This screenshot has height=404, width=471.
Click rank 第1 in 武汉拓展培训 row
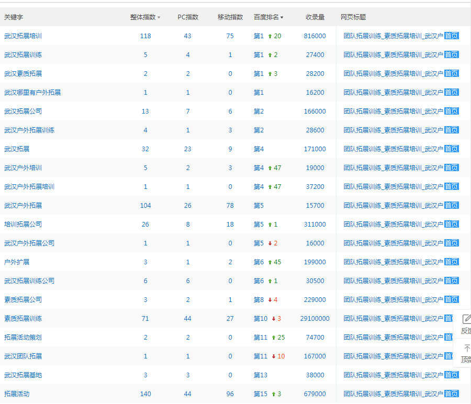[259, 36]
